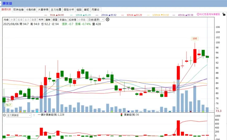Click the 漲跌 -0.7 value
Image resolution: width=227 pixels, height=140 pixels.
(x=67, y=24)
